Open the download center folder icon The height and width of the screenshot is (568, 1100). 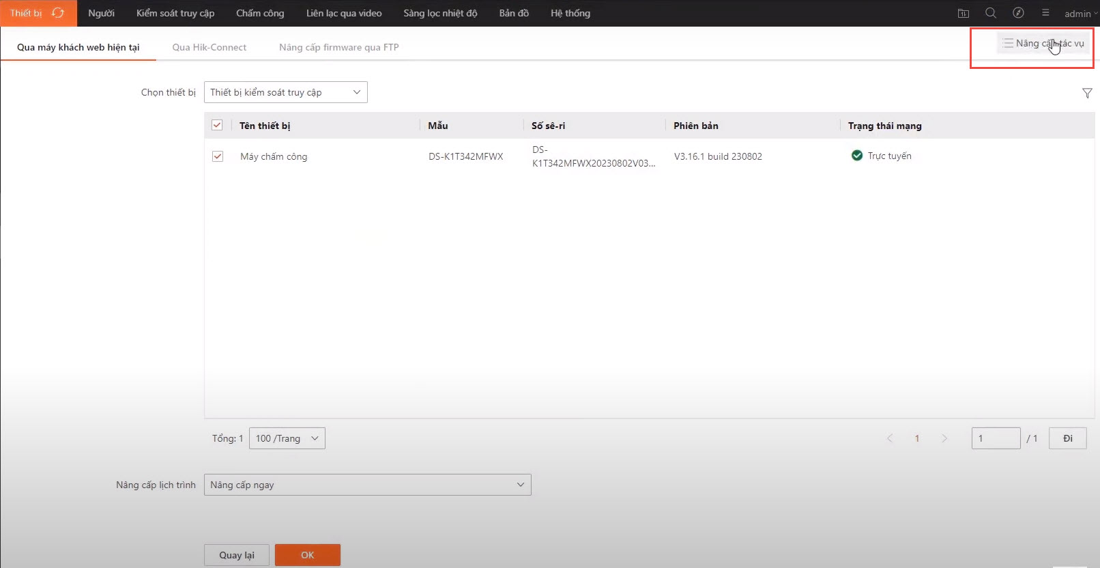point(963,13)
